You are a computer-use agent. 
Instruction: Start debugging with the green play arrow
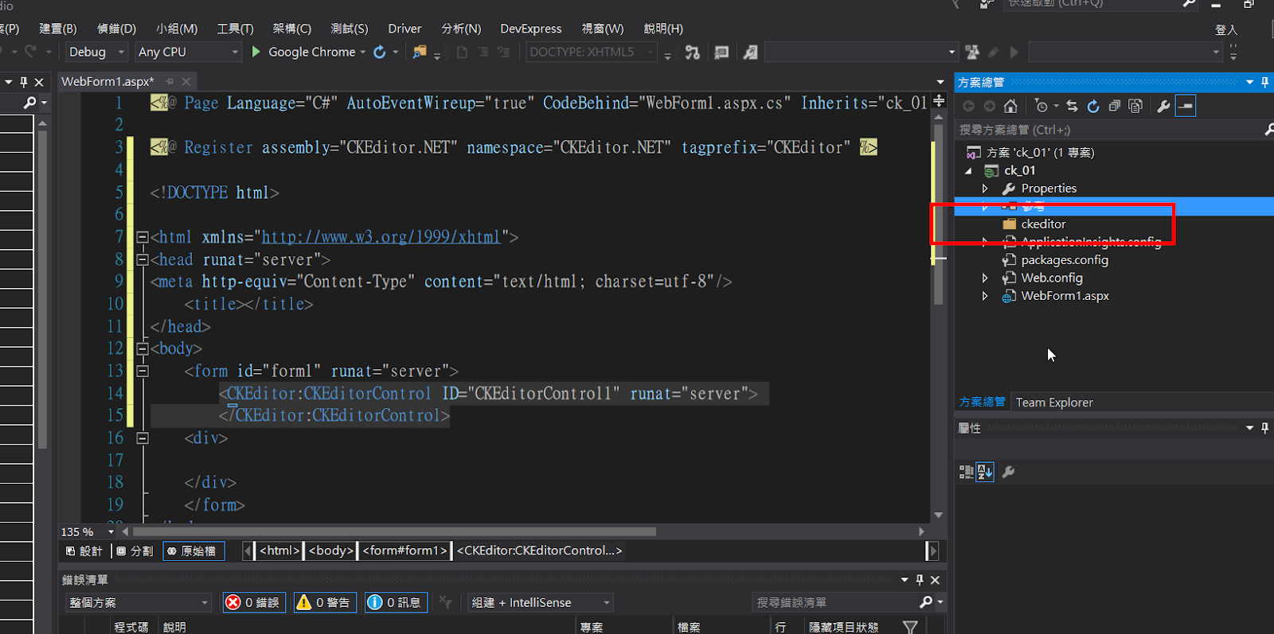(x=256, y=52)
